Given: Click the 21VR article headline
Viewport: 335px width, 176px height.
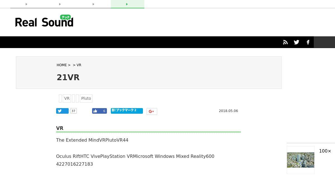Looking at the screenshot, I should click(x=68, y=77).
